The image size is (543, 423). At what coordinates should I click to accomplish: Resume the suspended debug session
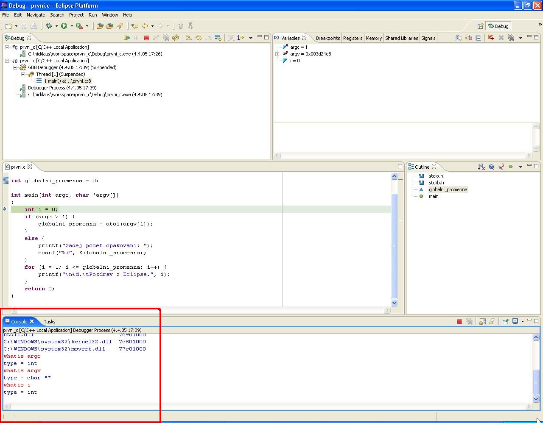pos(127,38)
